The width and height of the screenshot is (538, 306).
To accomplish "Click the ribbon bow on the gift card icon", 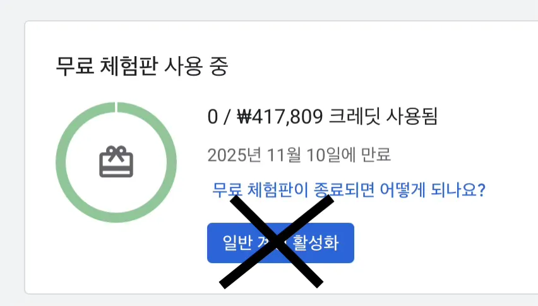I will point(116,153).
